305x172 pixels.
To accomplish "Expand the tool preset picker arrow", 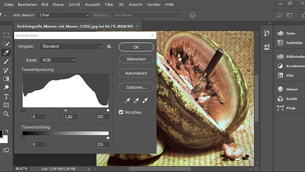I will click(x=5, y=16).
